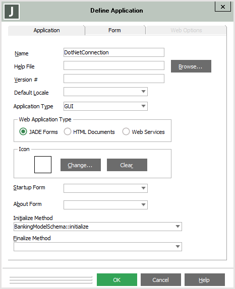
Task: Click the JADE logo icon in title bar
Action: [12, 12]
